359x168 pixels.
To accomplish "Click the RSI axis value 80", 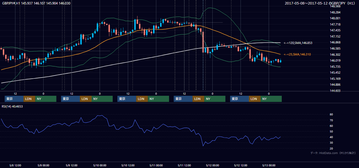I will 331,115.
